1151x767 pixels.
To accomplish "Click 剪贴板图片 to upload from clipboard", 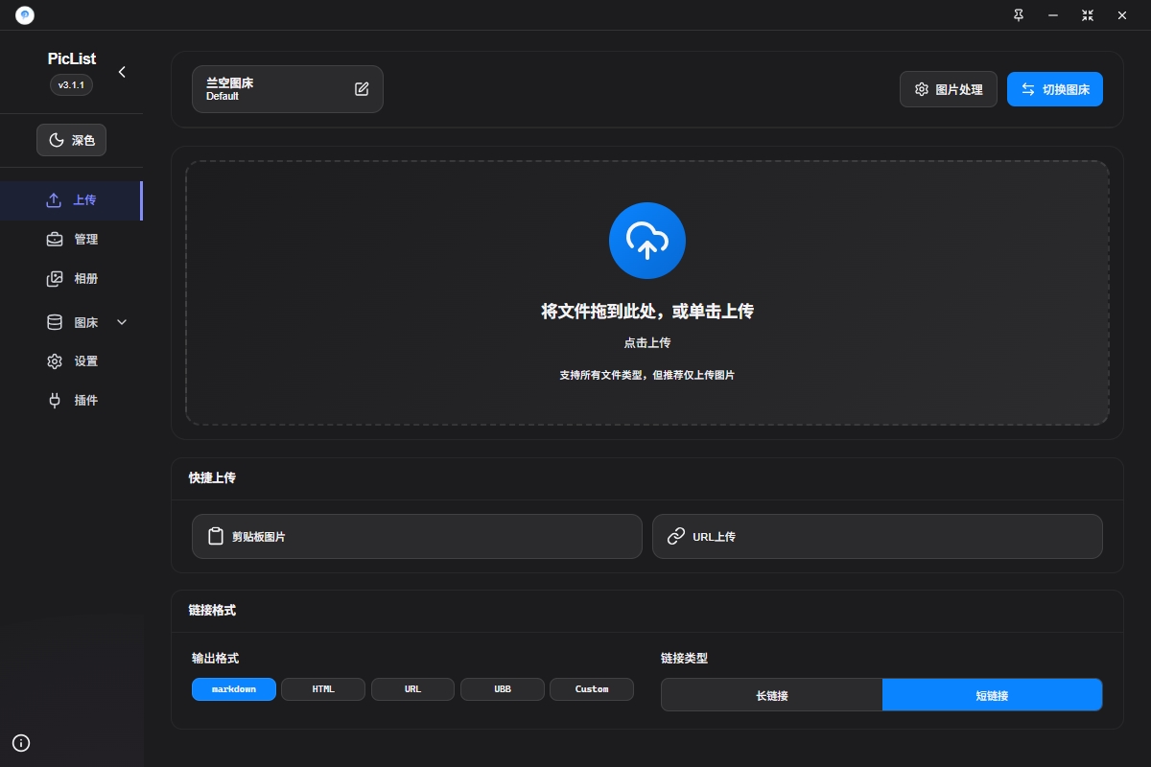I will 417,536.
